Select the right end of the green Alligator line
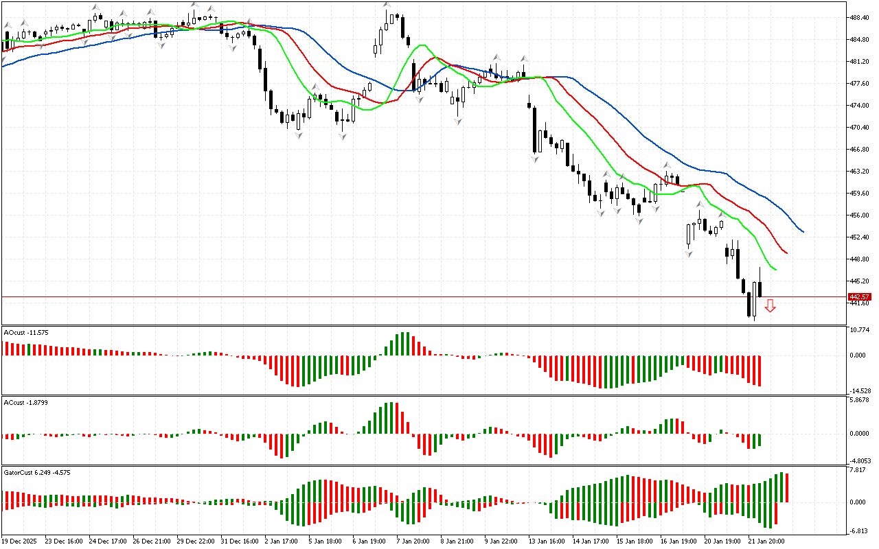Viewport: 879px width, 549px height. coord(775,269)
